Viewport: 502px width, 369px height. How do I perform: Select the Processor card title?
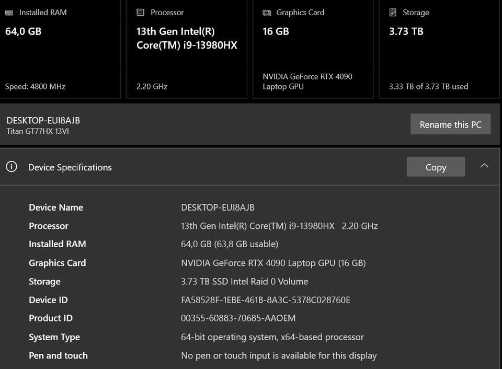click(x=167, y=13)
